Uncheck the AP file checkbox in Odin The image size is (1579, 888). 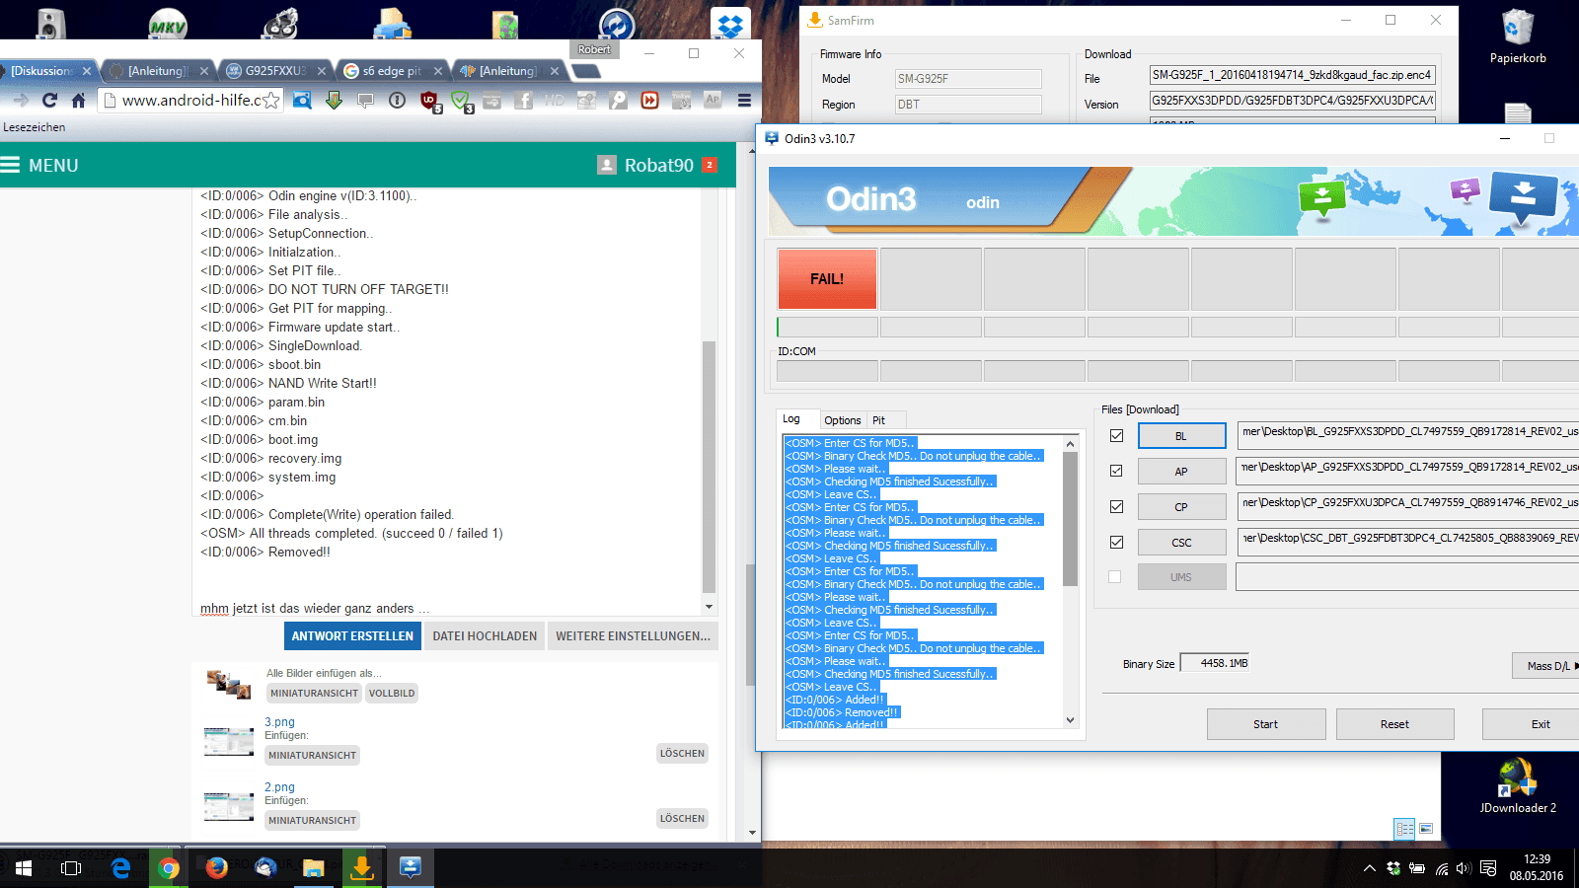(x=1116, y=471)
